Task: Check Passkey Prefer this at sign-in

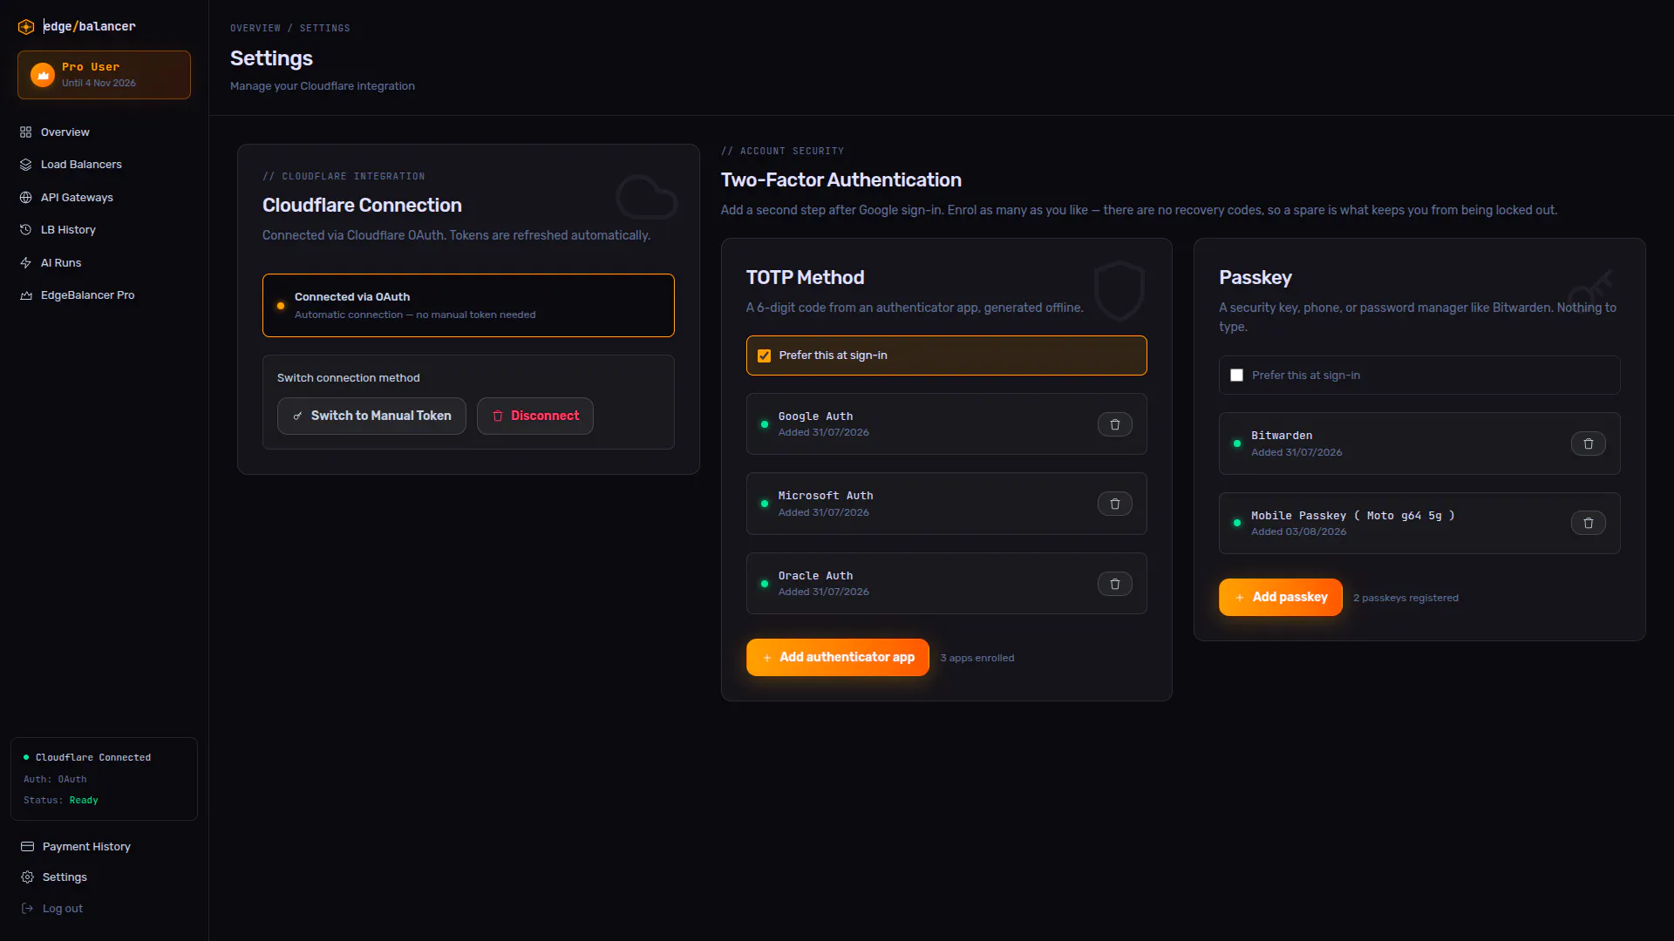Action: pos(1236,376)
